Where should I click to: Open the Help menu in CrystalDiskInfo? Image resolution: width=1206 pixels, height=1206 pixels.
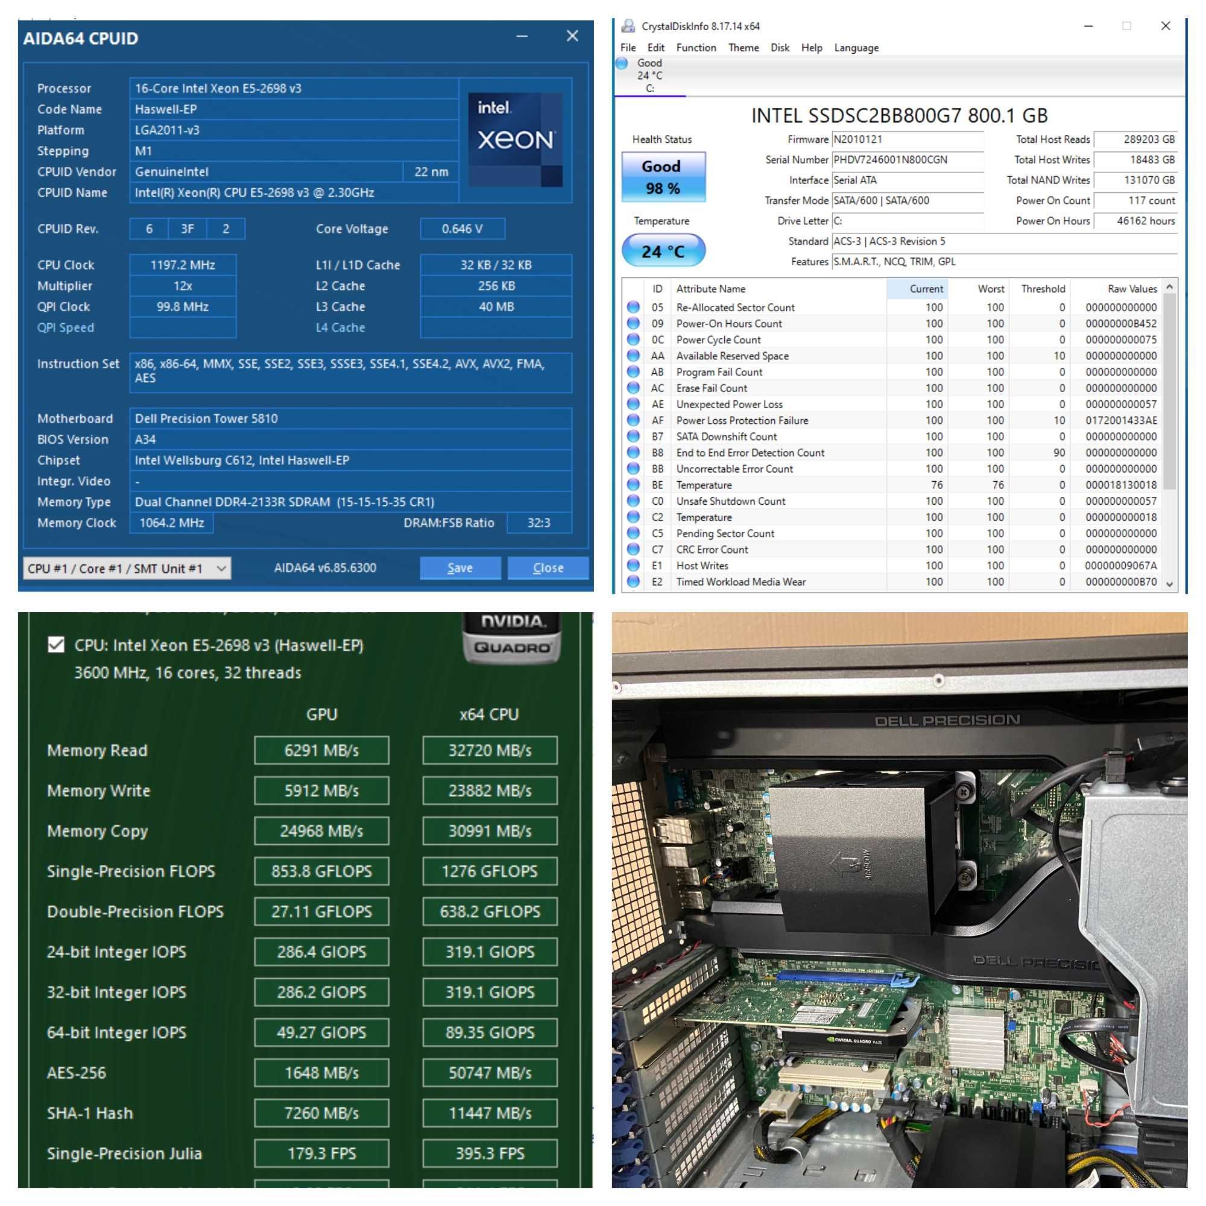coord(812,48)
